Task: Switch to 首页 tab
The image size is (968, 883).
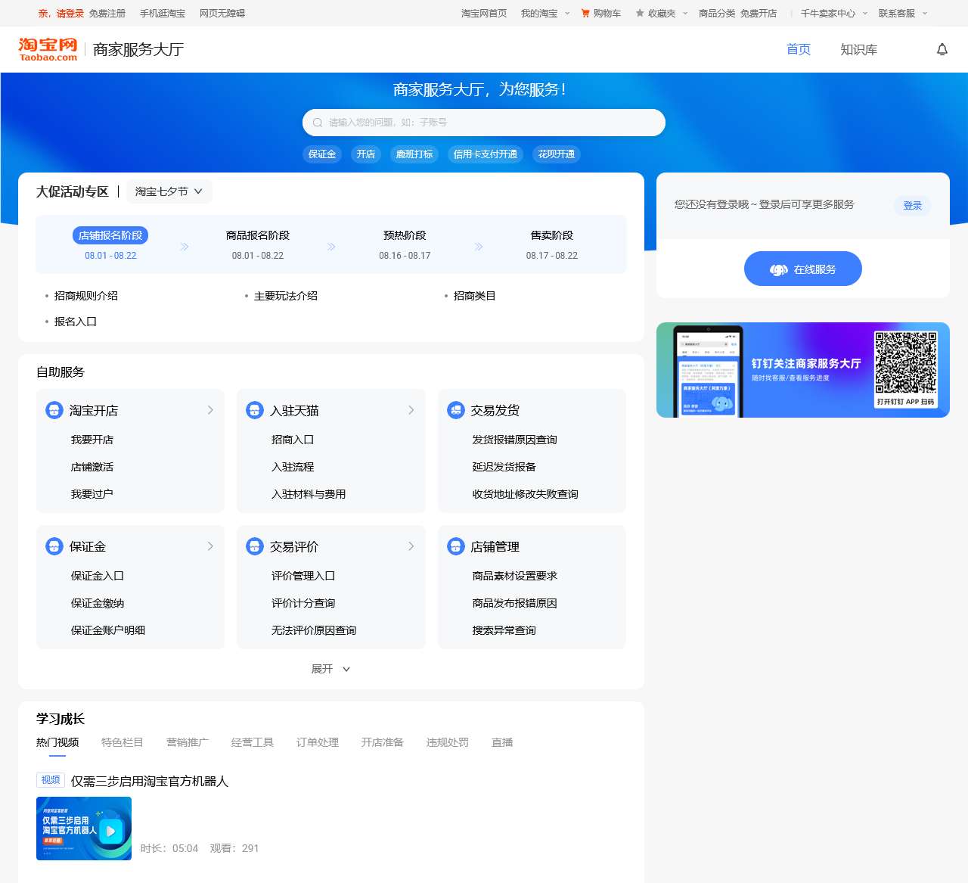Action: [x=799, y=49]
